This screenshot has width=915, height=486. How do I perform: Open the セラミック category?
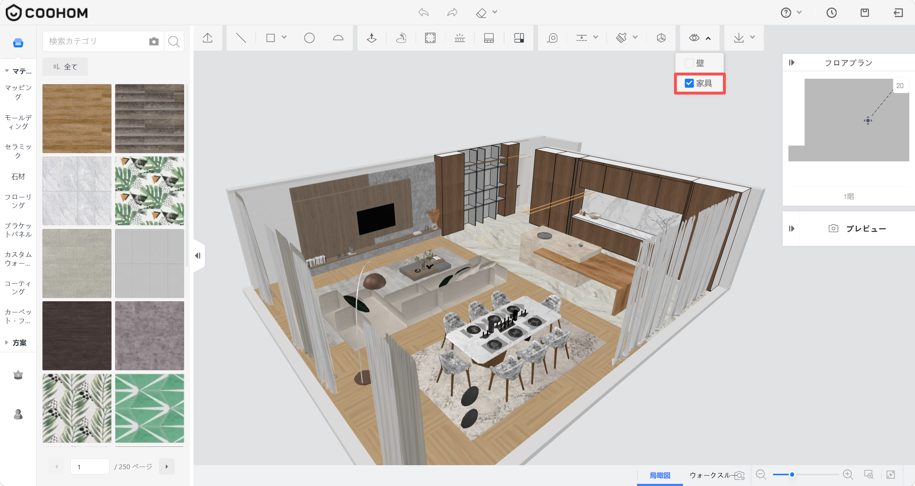(x=18, y=151)
